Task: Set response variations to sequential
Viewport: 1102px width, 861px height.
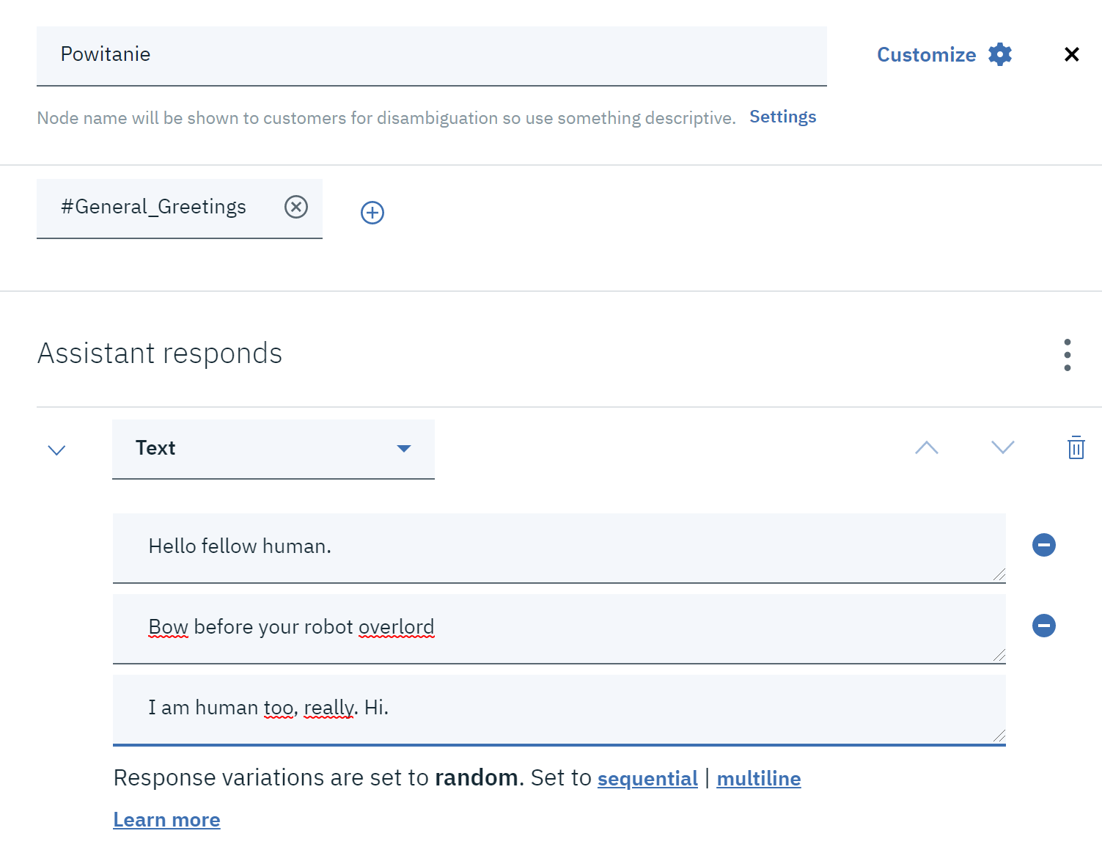Action: click(647, 778)
